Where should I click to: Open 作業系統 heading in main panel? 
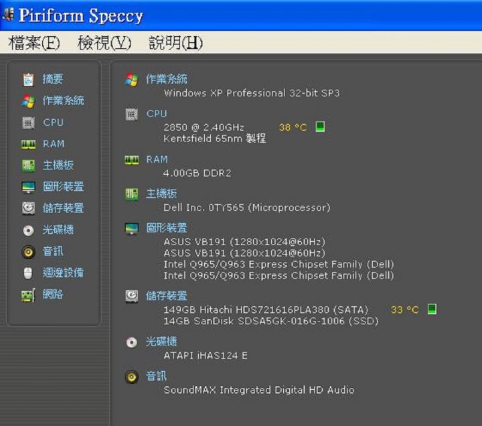[166, 79]
